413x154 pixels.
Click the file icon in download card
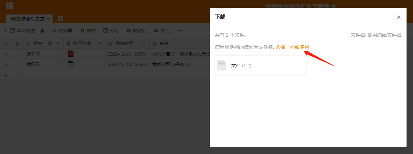[222, 65]
